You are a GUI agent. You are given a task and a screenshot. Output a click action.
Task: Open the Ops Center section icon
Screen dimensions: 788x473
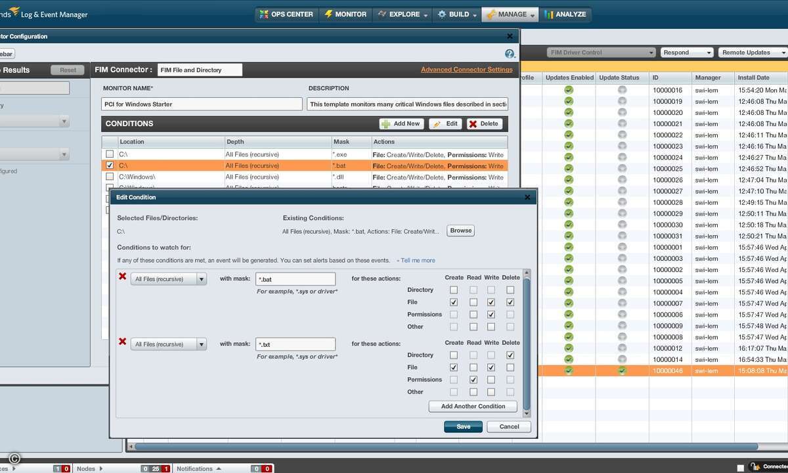coord(265,14)
